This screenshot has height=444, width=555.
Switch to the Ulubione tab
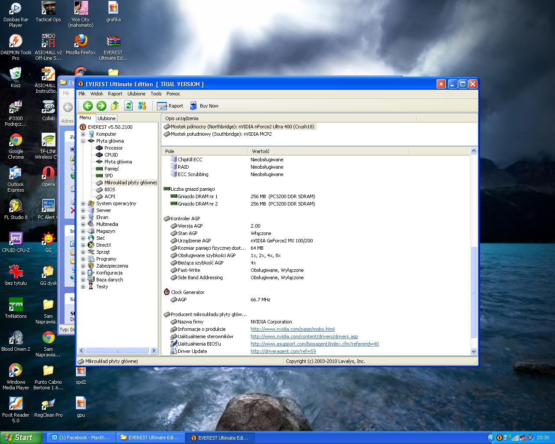107,118
